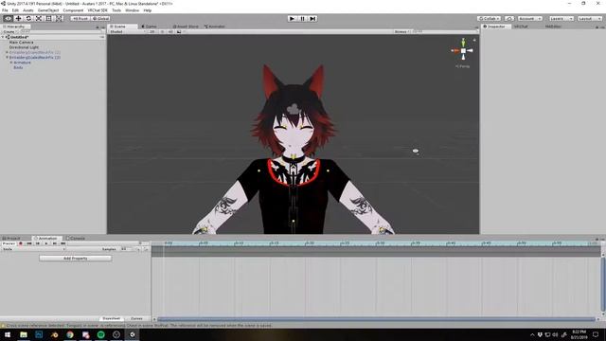Expand the Armature object
606x341 pixels.
[11, 63]
